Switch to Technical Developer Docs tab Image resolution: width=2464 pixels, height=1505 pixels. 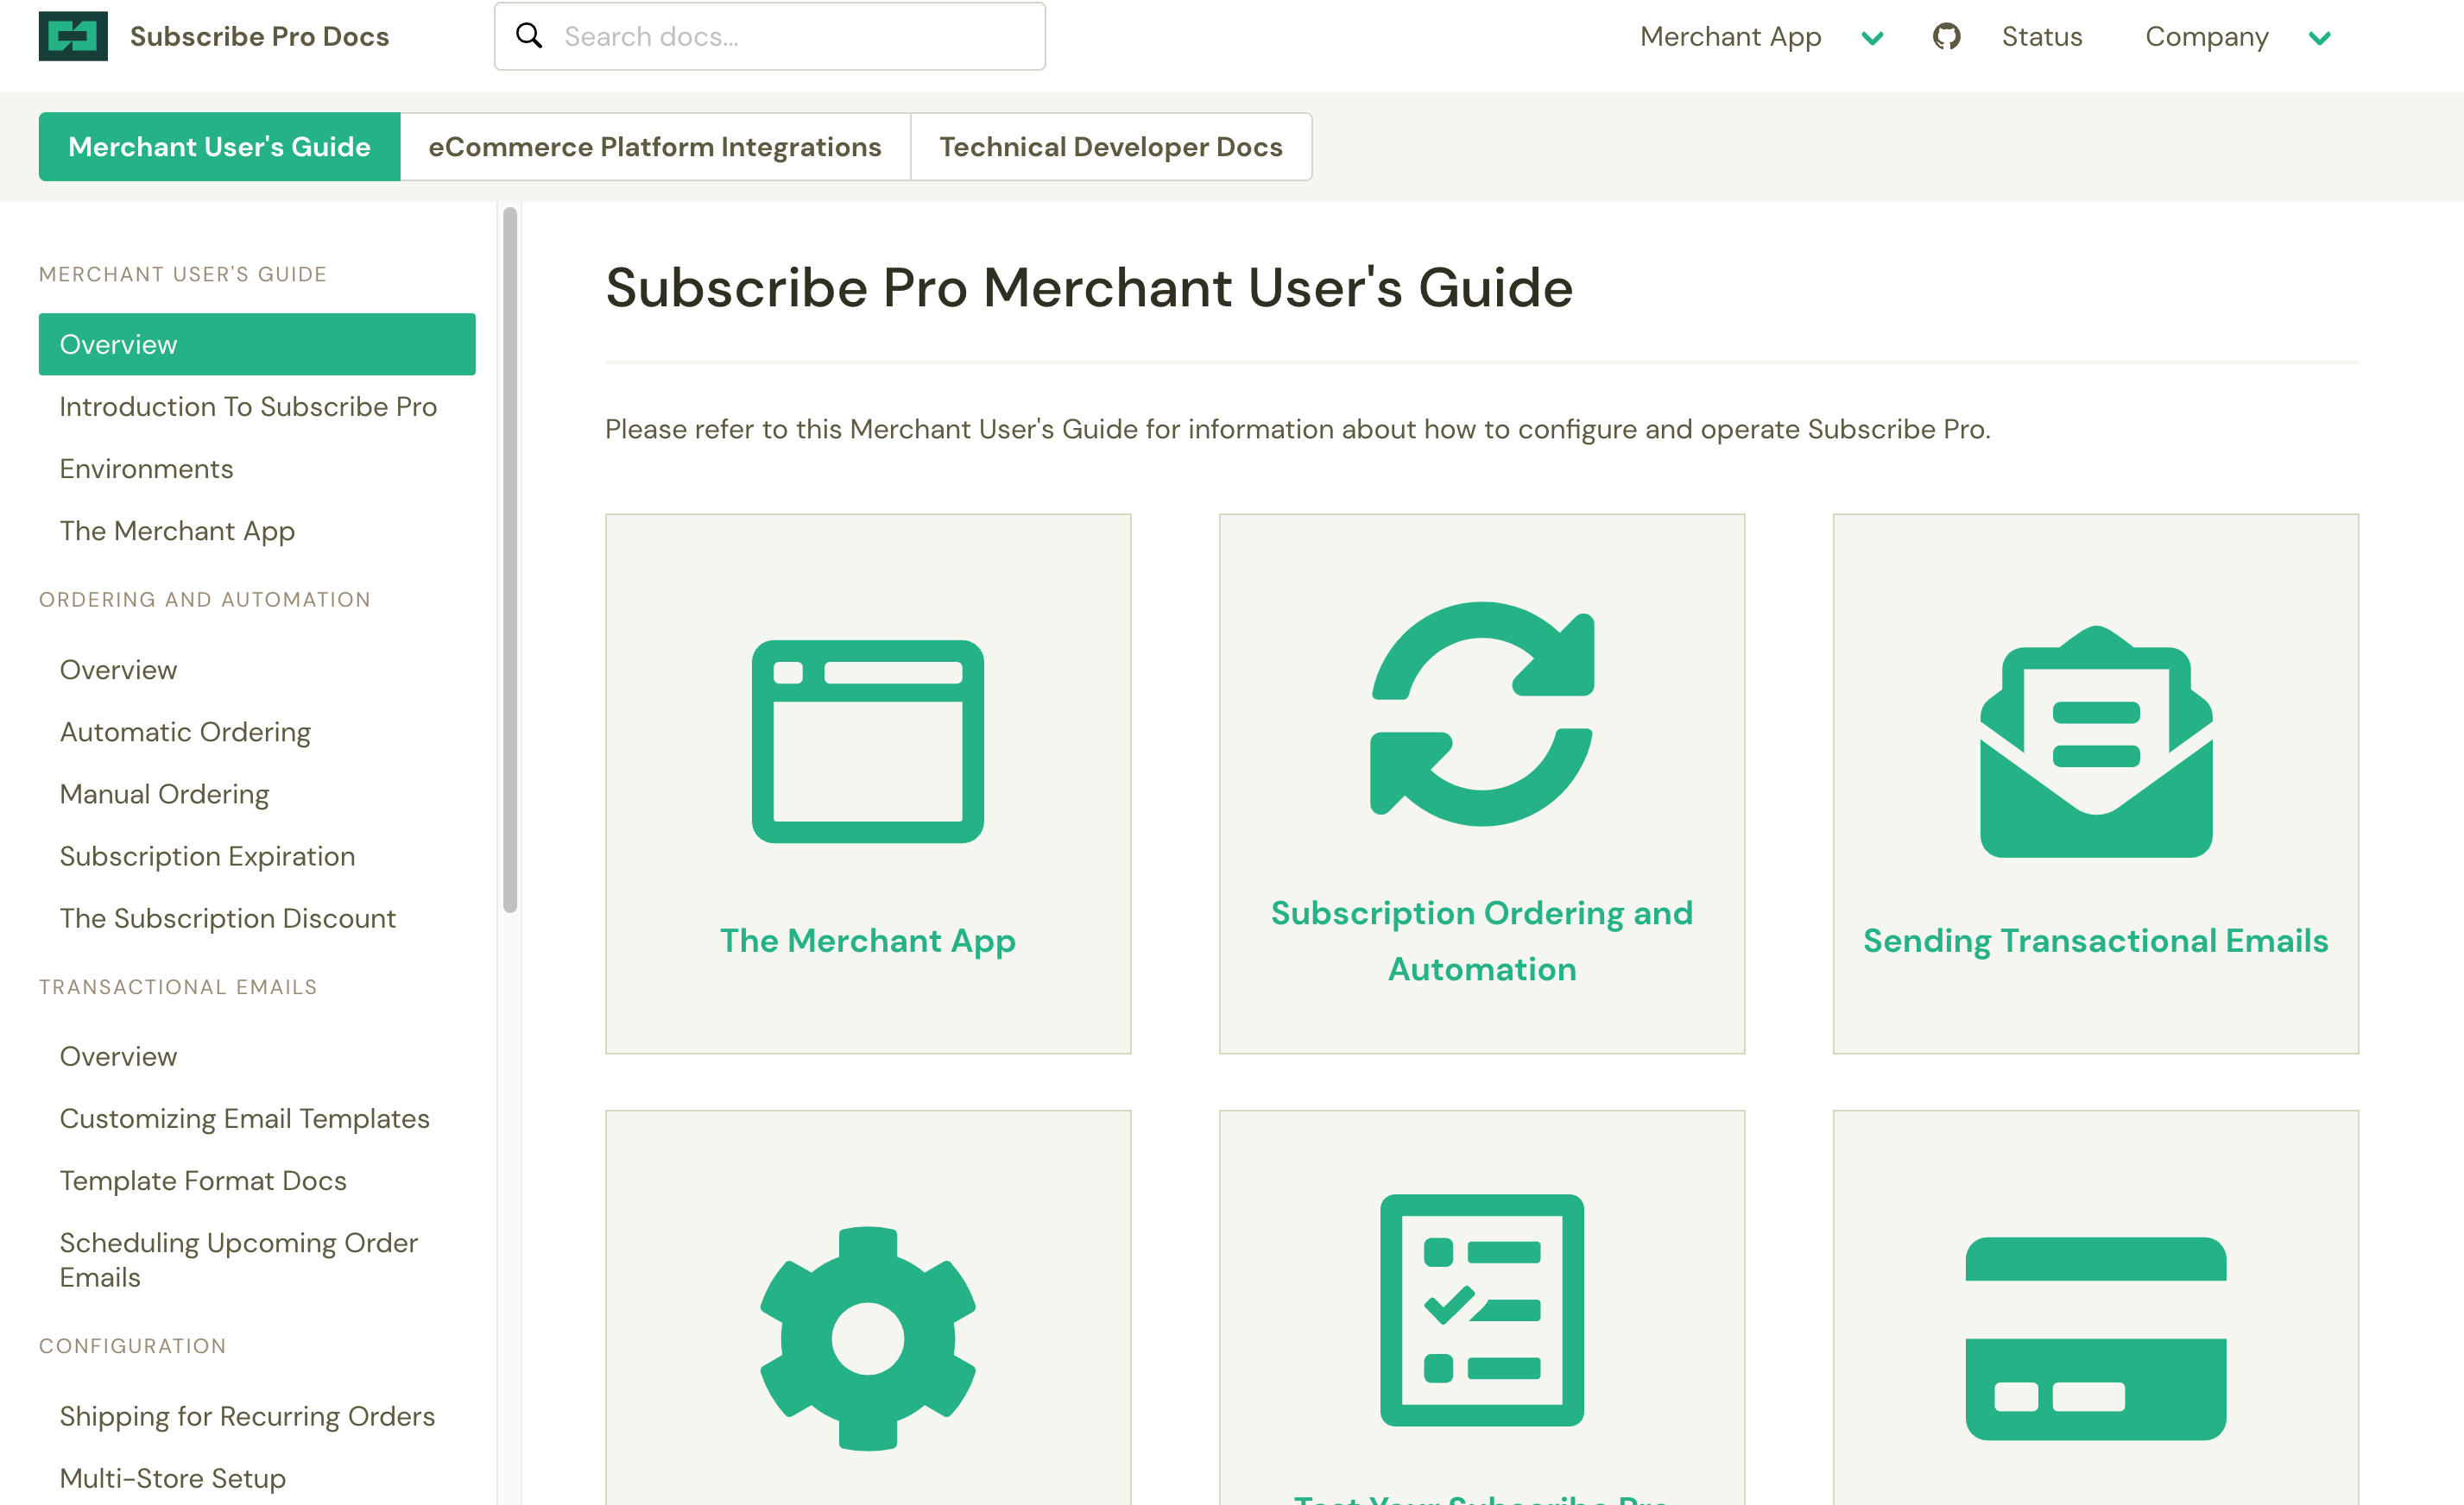(x=1111, y=147)
